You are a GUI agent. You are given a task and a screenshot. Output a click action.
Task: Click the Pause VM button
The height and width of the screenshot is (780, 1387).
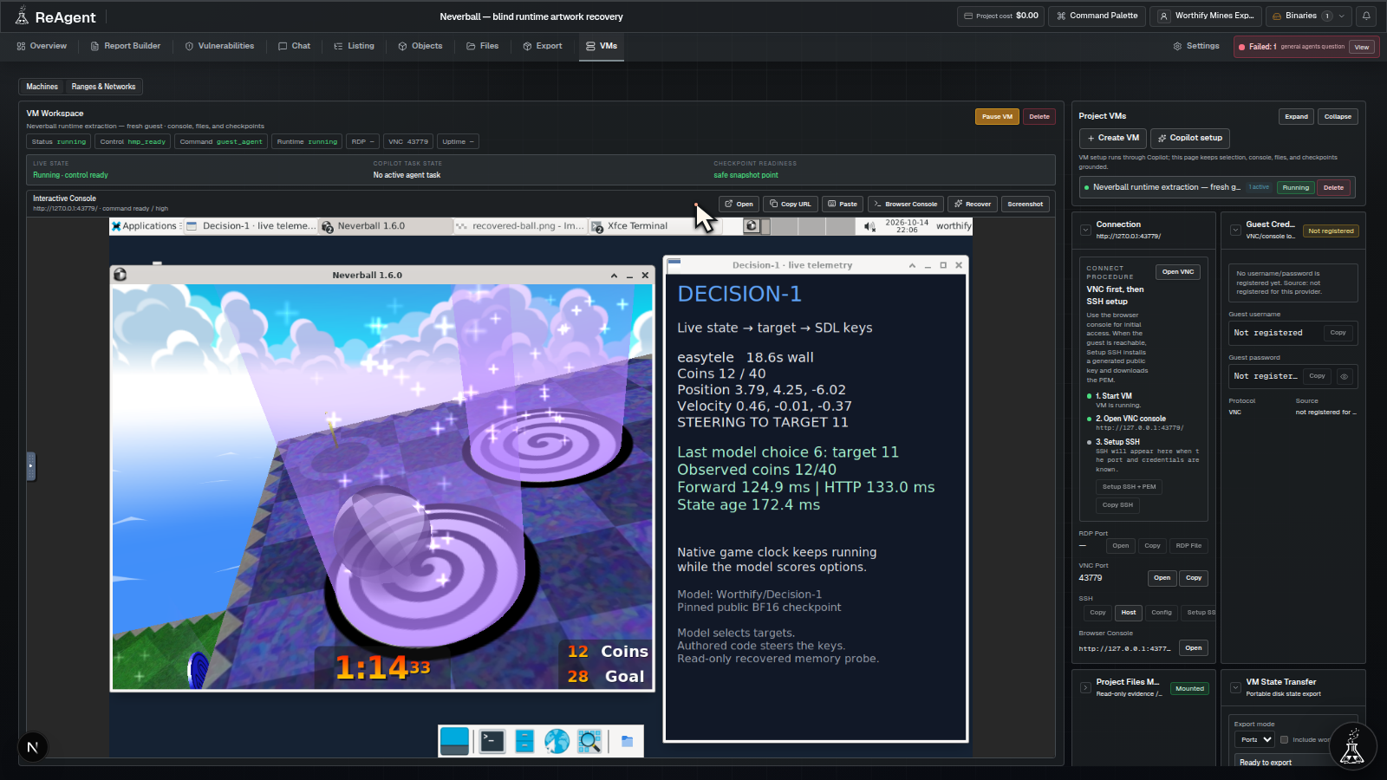point(997,116)
